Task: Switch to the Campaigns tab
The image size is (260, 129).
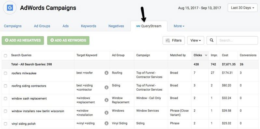Action: tap(13, 26)
